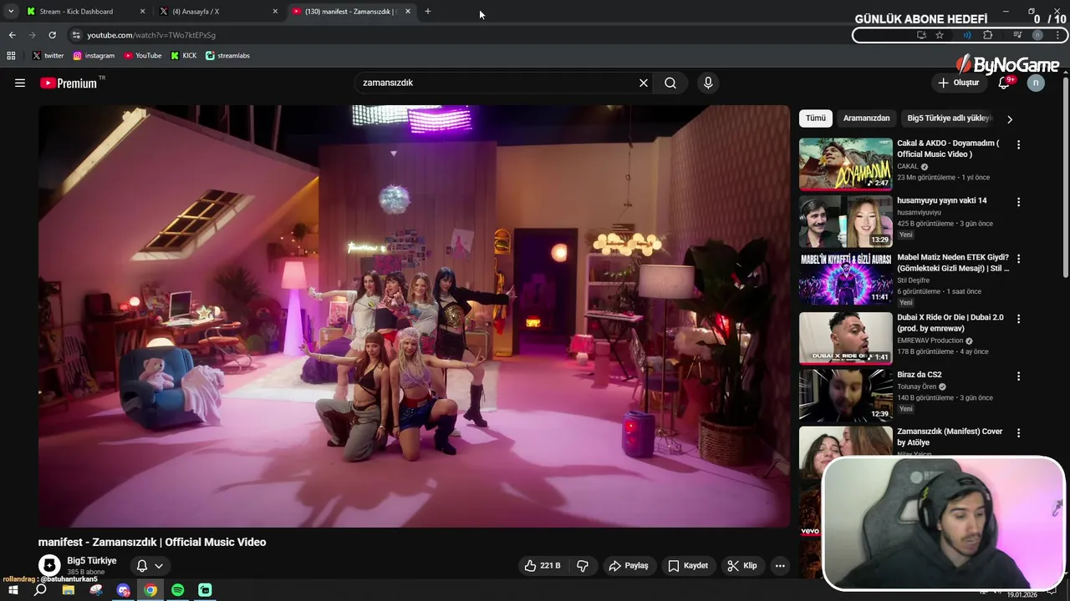Click the magnifier search button
The width and height of the screenshot is (1070, 601).
(670, 83)
